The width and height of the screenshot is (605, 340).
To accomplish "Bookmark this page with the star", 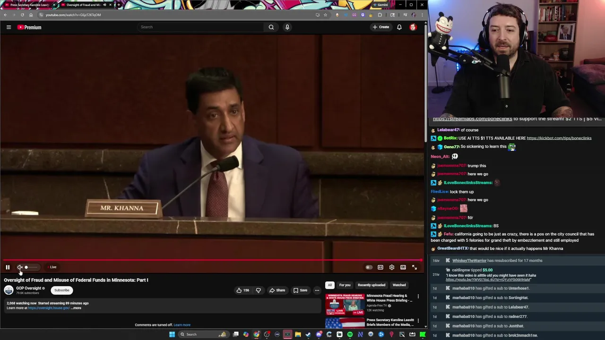I will (325, 15).
